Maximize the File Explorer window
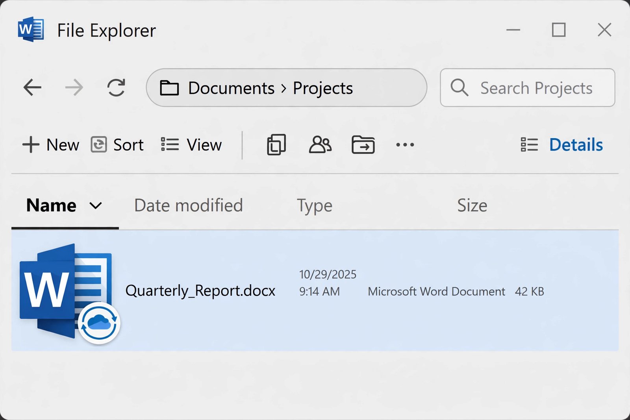Viewport: 630px width, 420px height. (x=559, y=30)
